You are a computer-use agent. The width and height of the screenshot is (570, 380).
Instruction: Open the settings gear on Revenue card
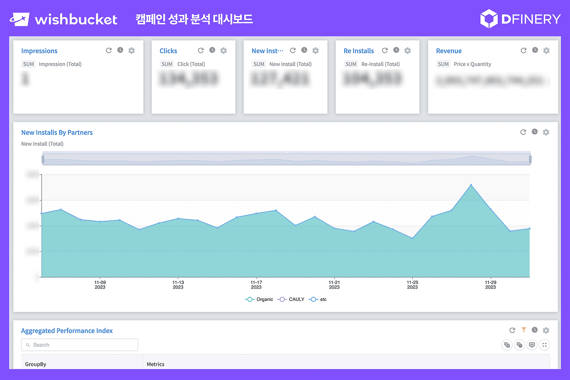click(x=546, y=50)
